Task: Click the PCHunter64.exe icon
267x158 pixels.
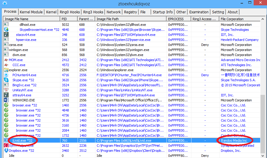Action: coord(6,75)
